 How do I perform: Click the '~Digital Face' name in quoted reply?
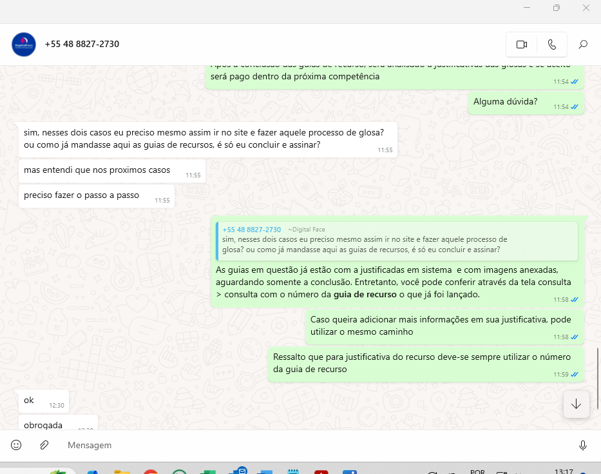click(306, 230)
